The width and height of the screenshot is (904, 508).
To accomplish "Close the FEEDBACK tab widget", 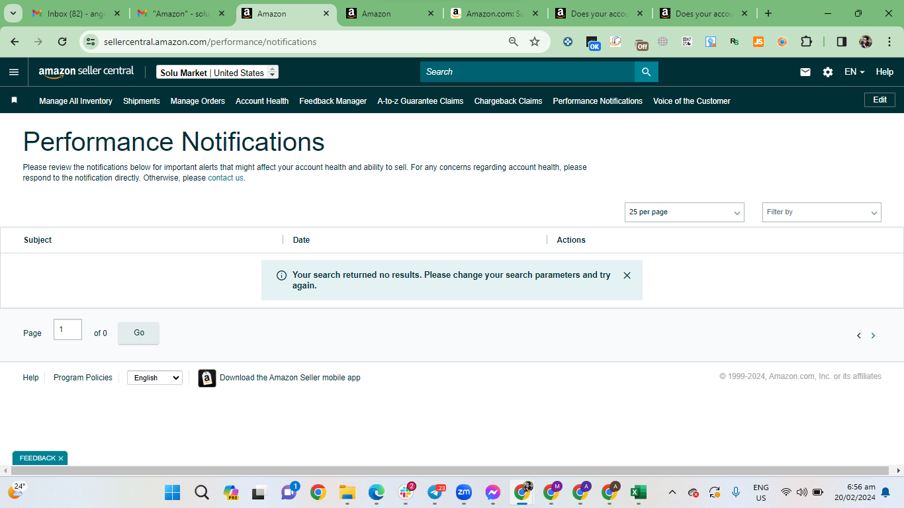I will point(61,458).
